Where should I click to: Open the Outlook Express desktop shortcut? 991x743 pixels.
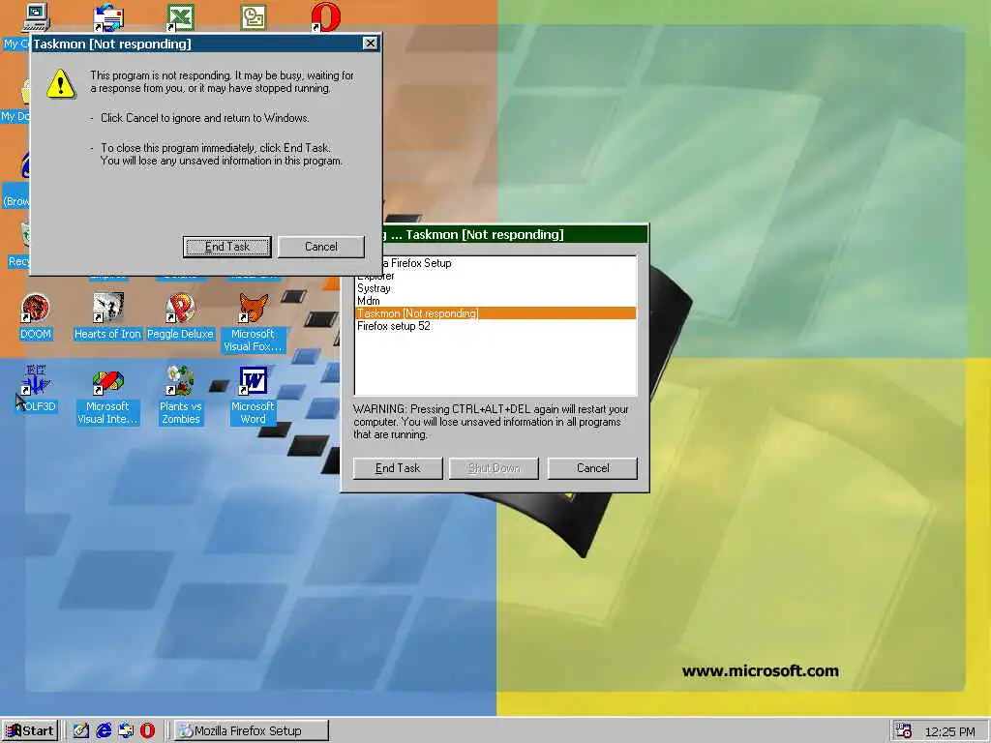[x=108, y=17]
